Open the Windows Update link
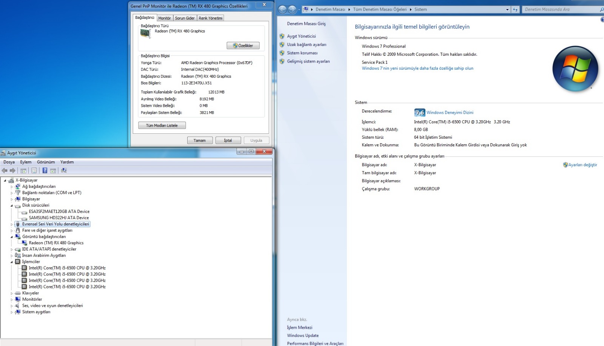 click(303, 335)
